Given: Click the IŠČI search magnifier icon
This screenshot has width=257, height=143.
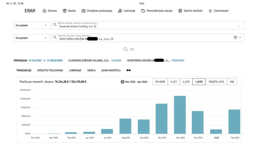Looking at the screenshot, I should [x=126, y=49].
